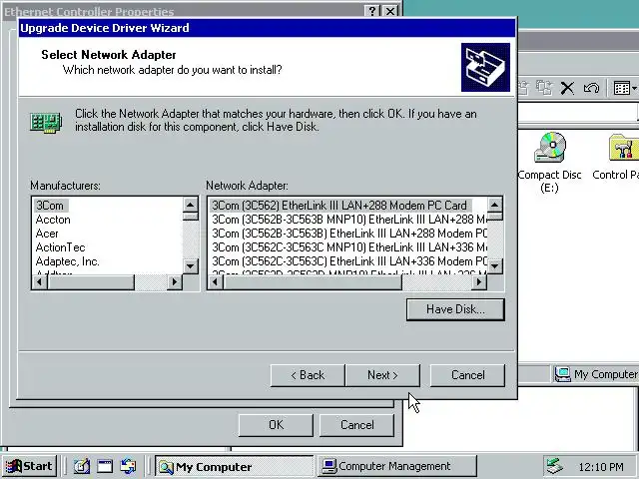Click Network Adapter list scroll left arrow
This screenshot has height=479, width=639.
point(216,281)
